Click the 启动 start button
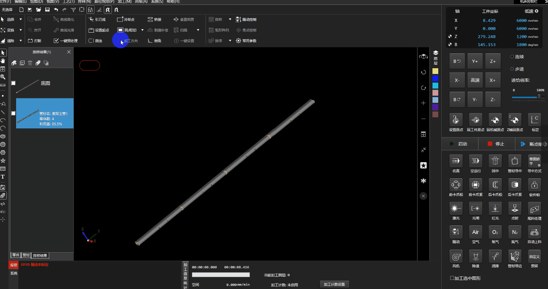The width and height of the screenshot is (548, 289). [460, 144]
